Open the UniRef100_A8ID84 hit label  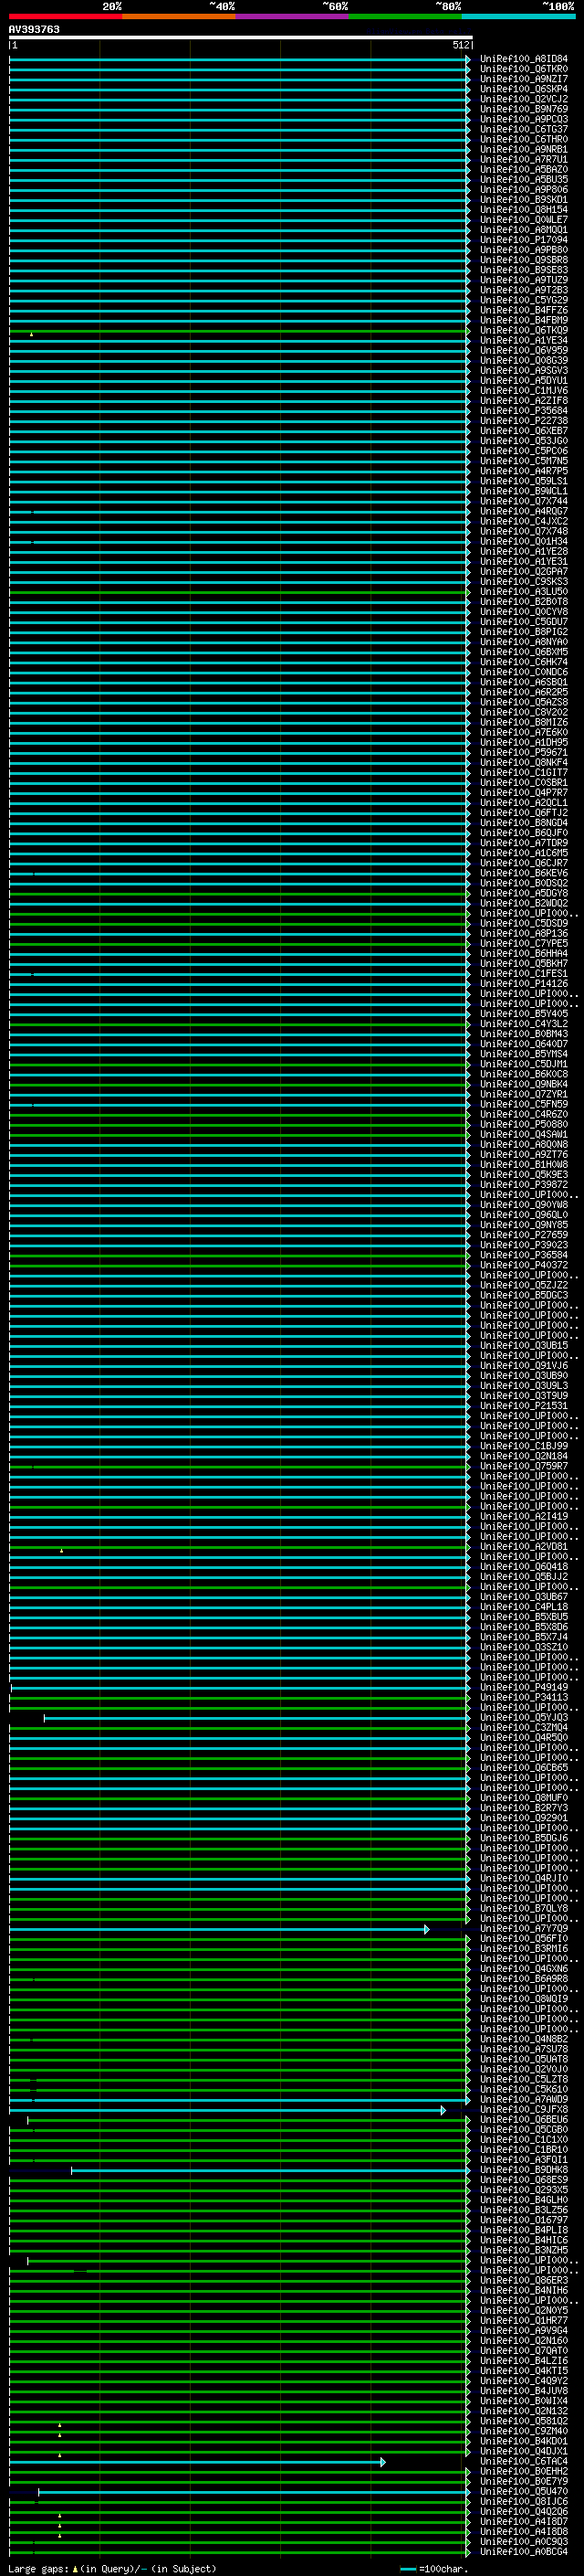tap(523, 59)
